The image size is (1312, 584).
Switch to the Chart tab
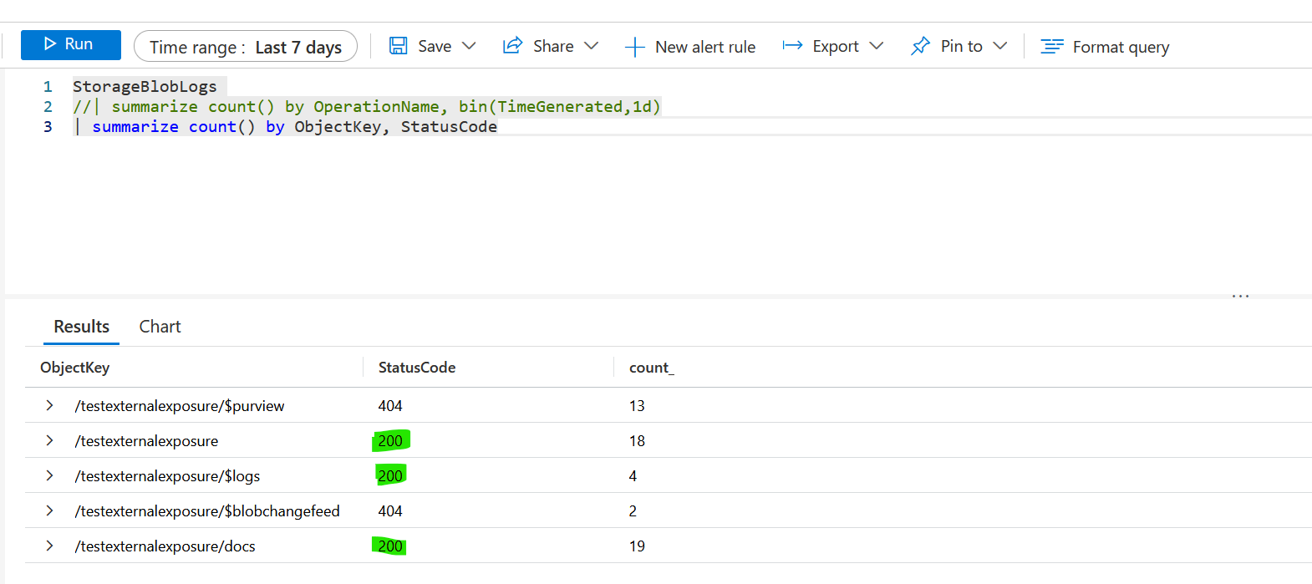[x=160, y=327]
